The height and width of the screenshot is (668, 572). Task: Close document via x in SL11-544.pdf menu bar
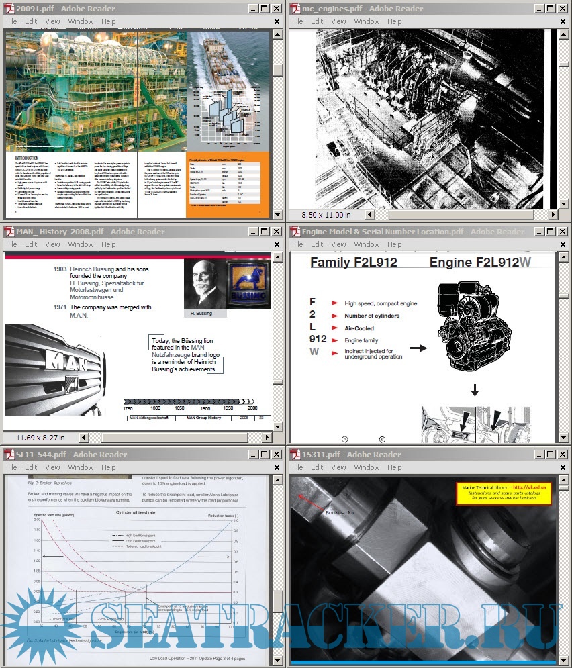[x=277, y=467]
